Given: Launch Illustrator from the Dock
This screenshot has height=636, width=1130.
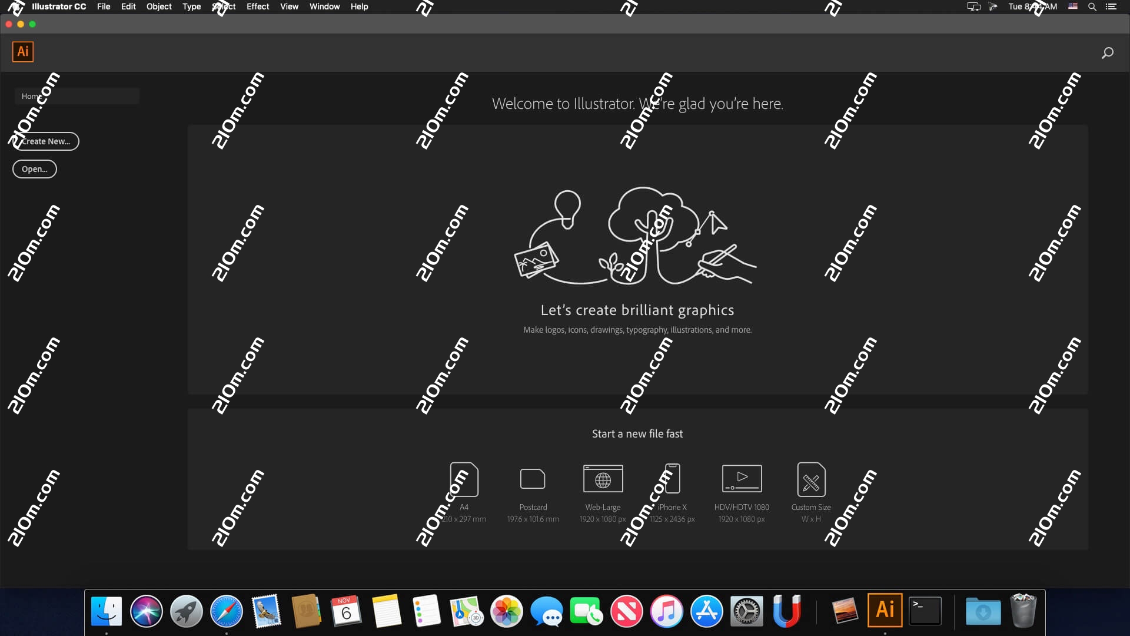Looking at the screenshot, I should pos(885,611).
